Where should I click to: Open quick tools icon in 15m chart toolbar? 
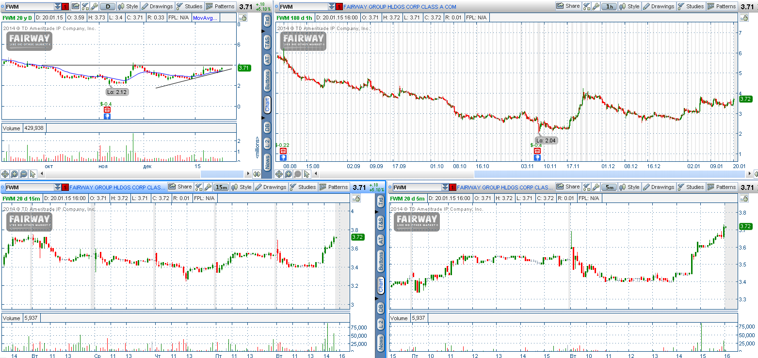(198, 187)
